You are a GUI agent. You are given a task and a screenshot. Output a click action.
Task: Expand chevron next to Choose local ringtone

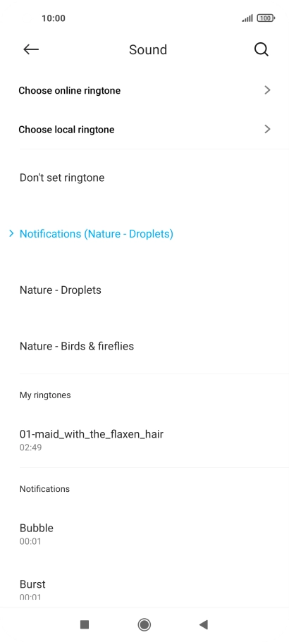pyautogui.click(x=267, y=130)
